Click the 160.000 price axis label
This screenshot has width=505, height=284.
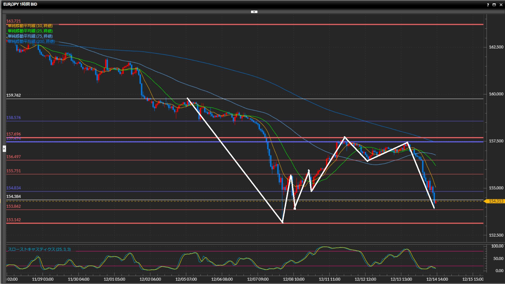click(x=496, y=94)
